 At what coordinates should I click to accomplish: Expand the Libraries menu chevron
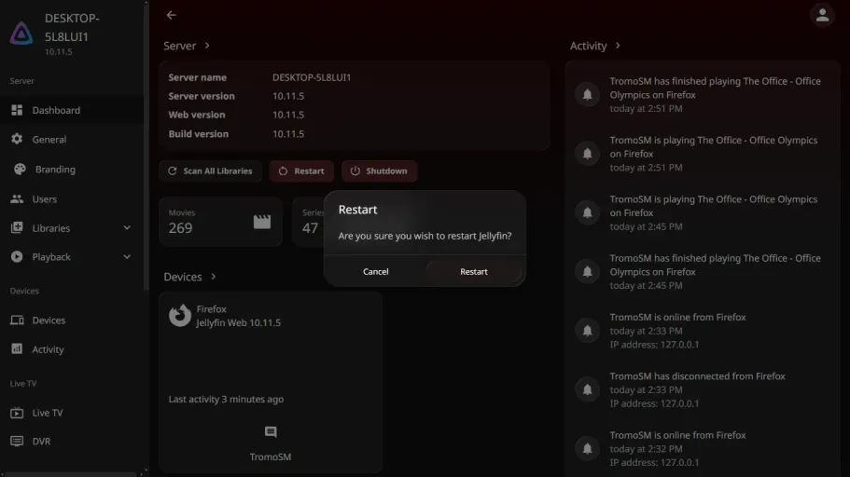[127, 228]
